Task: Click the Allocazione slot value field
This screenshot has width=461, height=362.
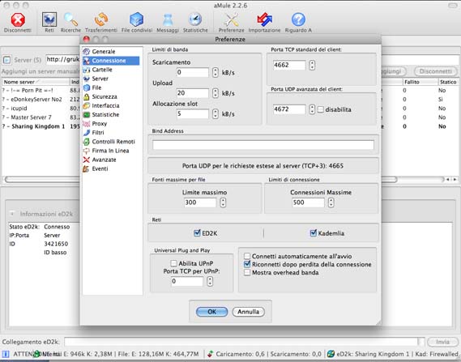Action: [193, 113]
